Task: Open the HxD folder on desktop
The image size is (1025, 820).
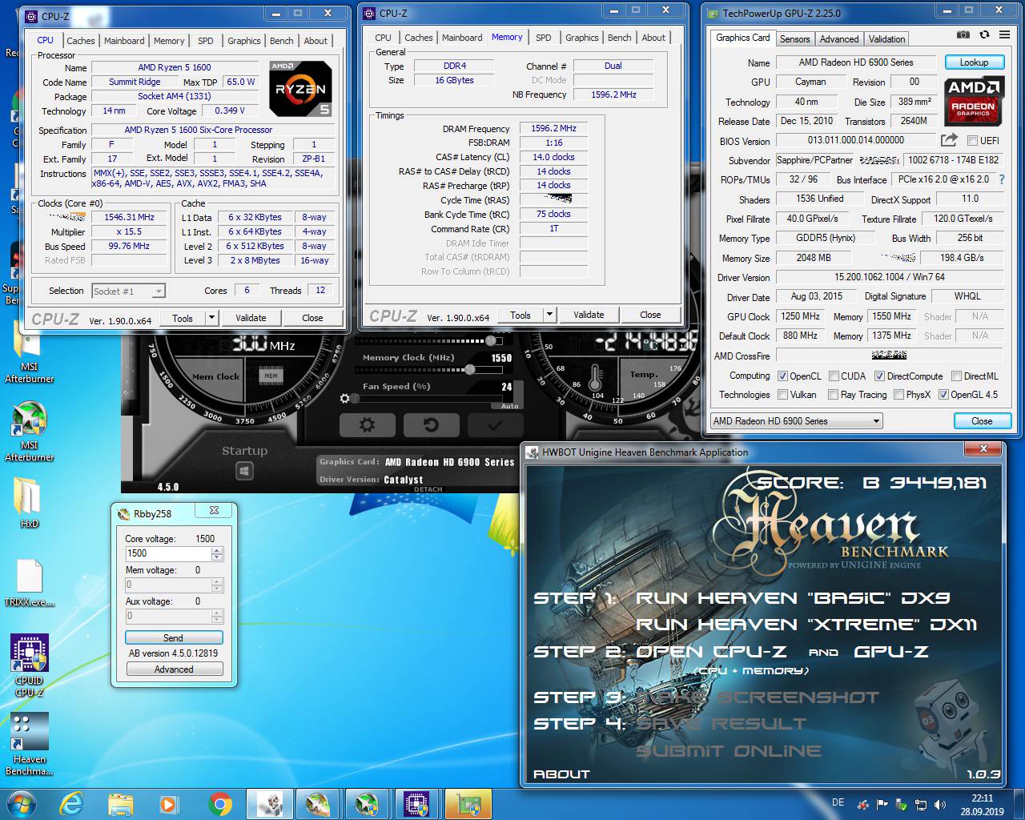Action: (x=30, y=502)
